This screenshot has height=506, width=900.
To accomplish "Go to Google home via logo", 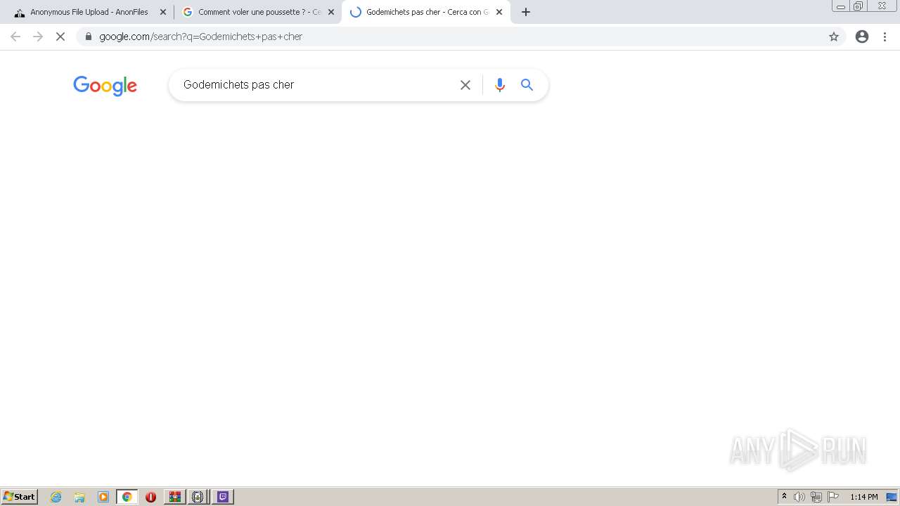I will pyautogui.click(x=105, y=86).
